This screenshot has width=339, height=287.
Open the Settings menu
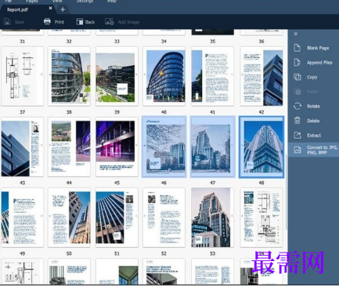pyautogui.click(x=85, y=2)
